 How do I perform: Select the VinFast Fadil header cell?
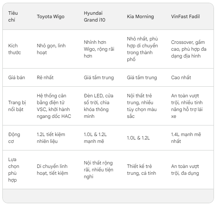(x=185, y=16)
